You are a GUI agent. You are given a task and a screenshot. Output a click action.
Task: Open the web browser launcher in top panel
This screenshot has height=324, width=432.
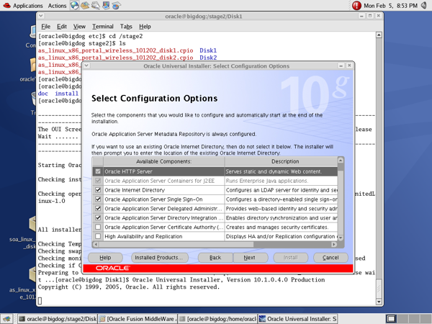coord(74,5)
